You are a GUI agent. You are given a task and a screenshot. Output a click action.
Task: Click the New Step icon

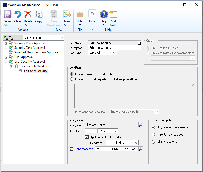pos(67,14)
